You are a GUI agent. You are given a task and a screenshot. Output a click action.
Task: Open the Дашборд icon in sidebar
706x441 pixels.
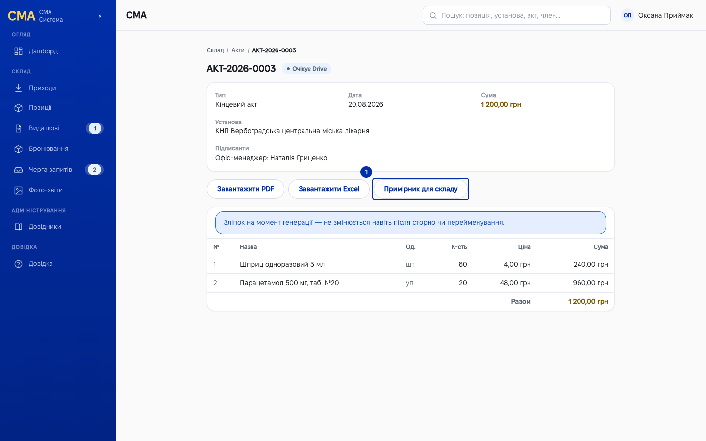[x=18, y=51]
